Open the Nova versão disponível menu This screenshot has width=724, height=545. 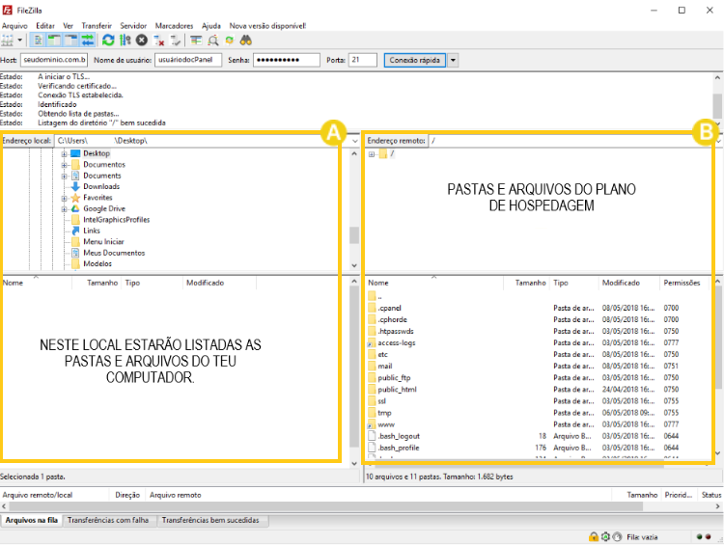click(x=267, y=26)
